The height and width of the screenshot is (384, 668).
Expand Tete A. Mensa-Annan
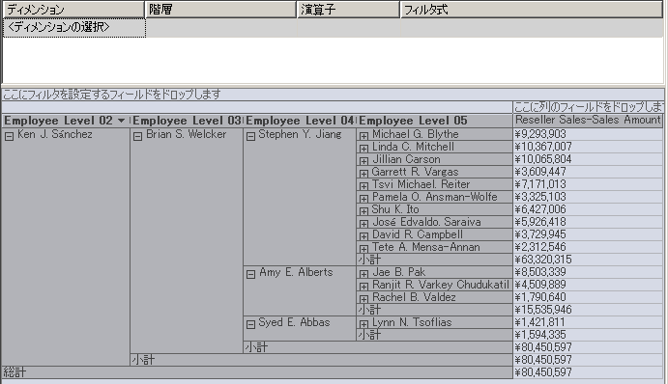[x=363, y=249]
